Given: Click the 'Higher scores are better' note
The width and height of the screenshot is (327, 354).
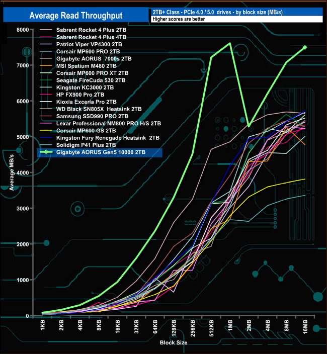Looking at the screenshot, I should [179, 19].
